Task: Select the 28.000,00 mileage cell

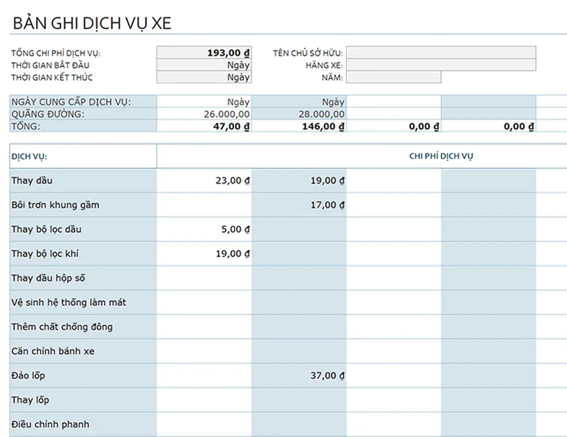Action: (x=299, y=114)
